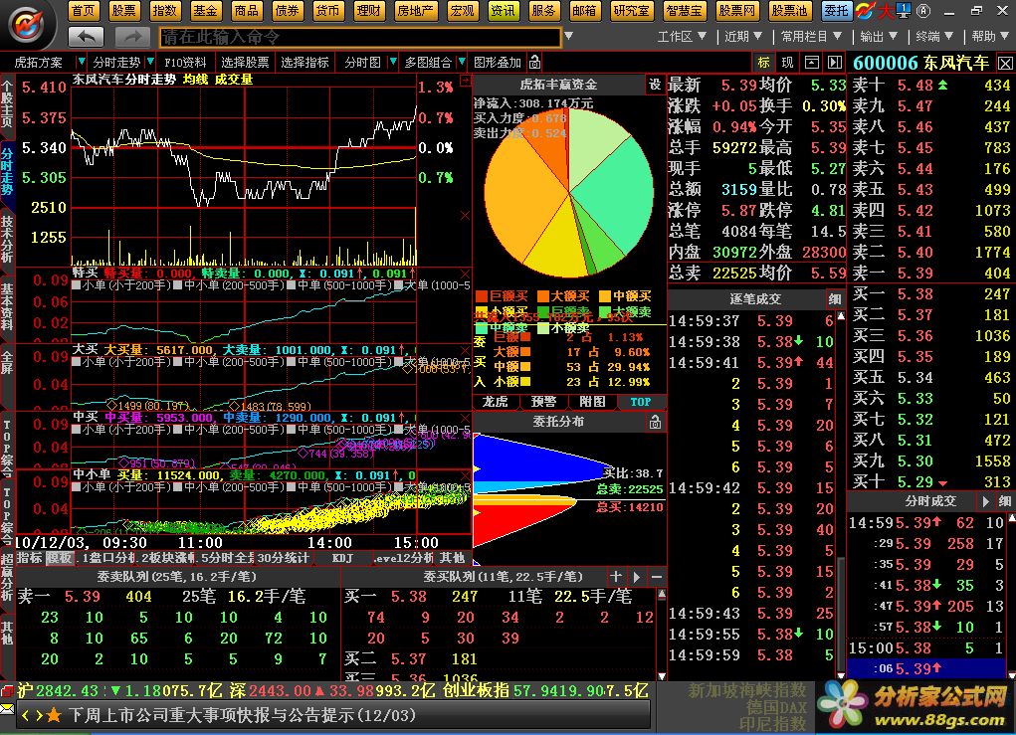
Task: Open the 首页 top menu
Action: pyautogui.click(x=83, y=10)
